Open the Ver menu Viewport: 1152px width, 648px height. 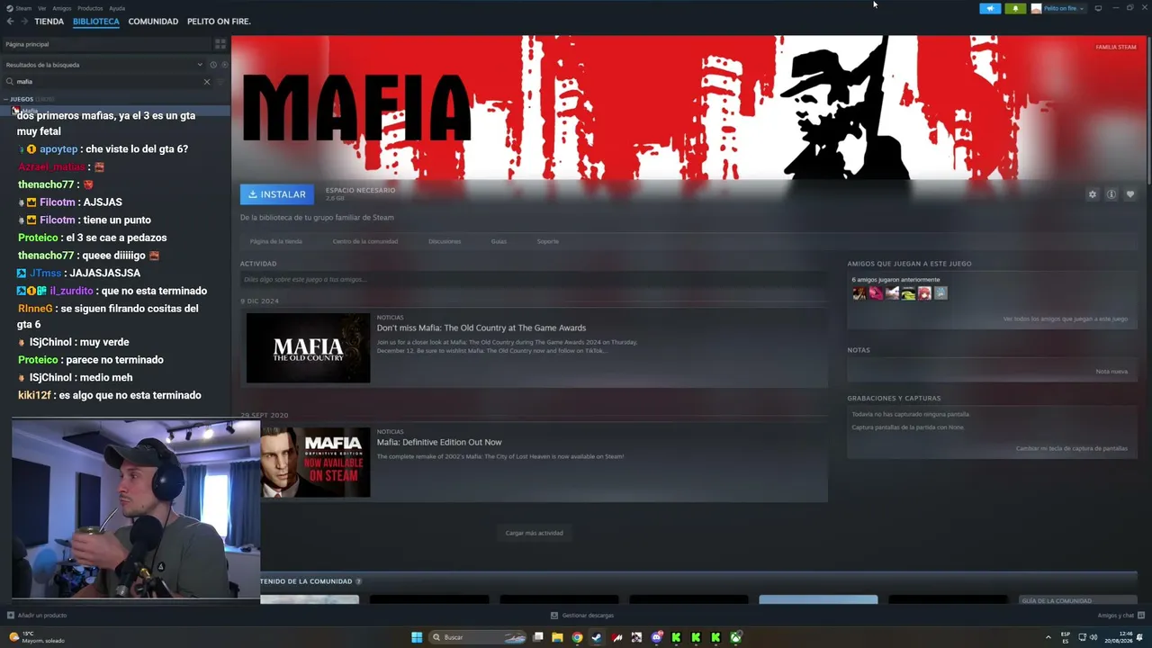42,8
